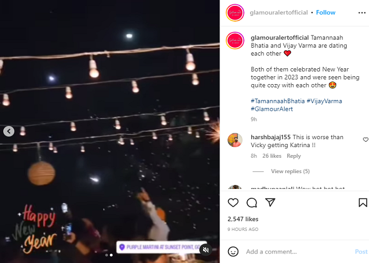Image resolution: width=369 pixels, height=263 pixels.
Task: Open the emoji picker in the comment box
Action: [x=233, y=251]
